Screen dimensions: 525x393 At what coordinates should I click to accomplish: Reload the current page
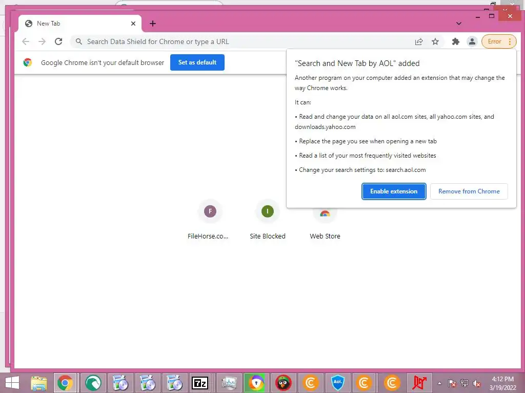tap(58, 41)
